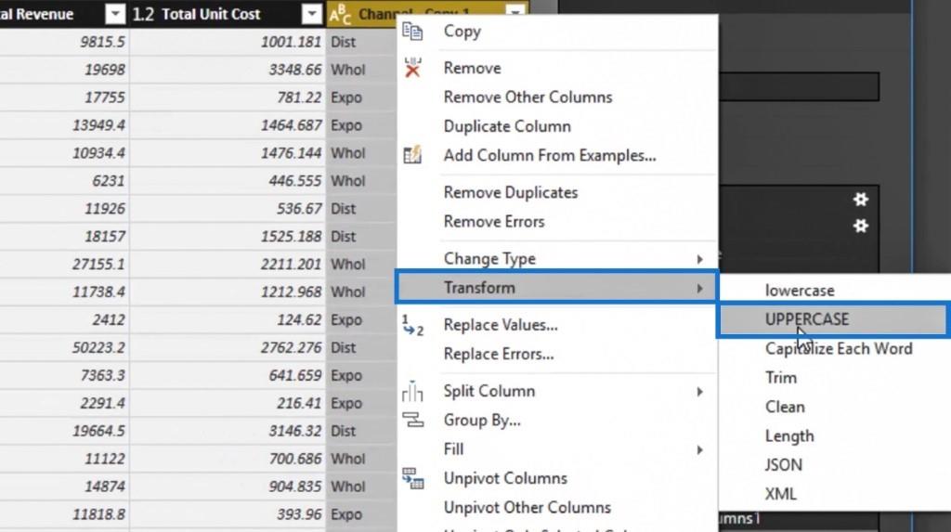951x532 pixels.
Task: Click Total Unit Cost cell 3348.66
Action: (x=228, y=69)
